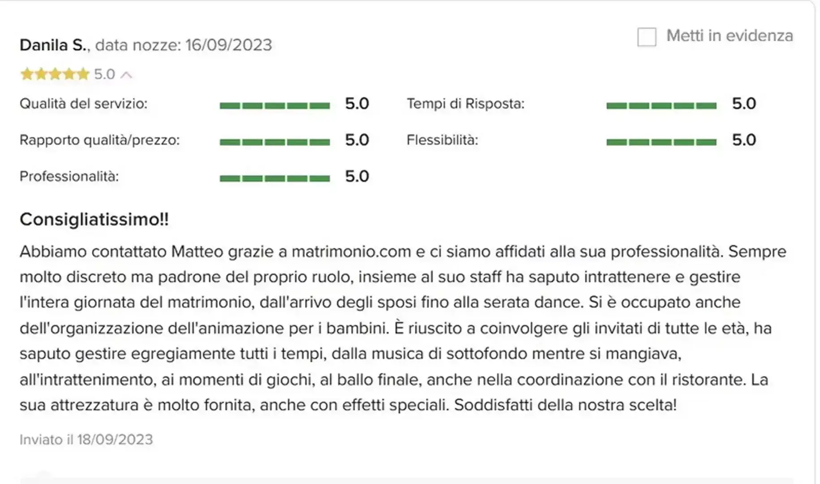
Task: Click the Flessibilità rating bar
Action: click(x=661, y=142)
